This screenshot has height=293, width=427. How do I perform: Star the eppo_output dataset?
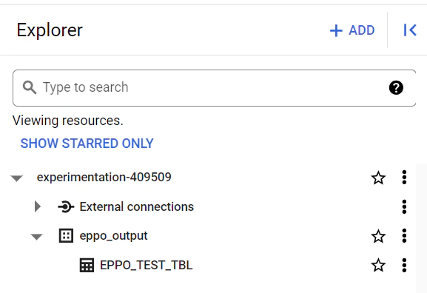[378, 236]
